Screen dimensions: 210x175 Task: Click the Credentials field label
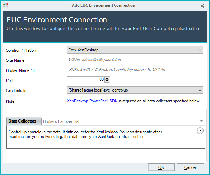[x=17, y=91]
